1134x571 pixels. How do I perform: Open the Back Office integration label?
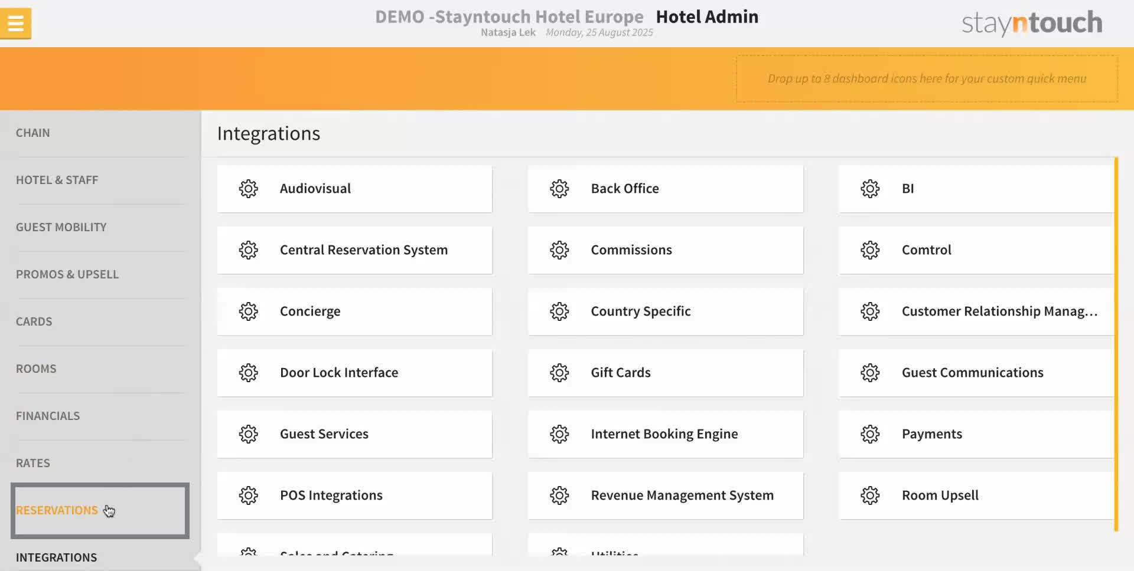pos(625,189)
